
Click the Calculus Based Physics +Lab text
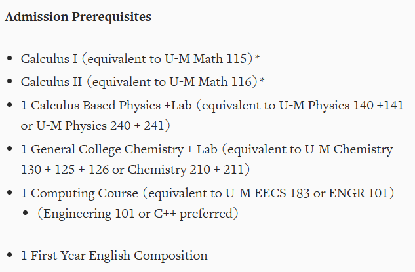coord(111,106)
